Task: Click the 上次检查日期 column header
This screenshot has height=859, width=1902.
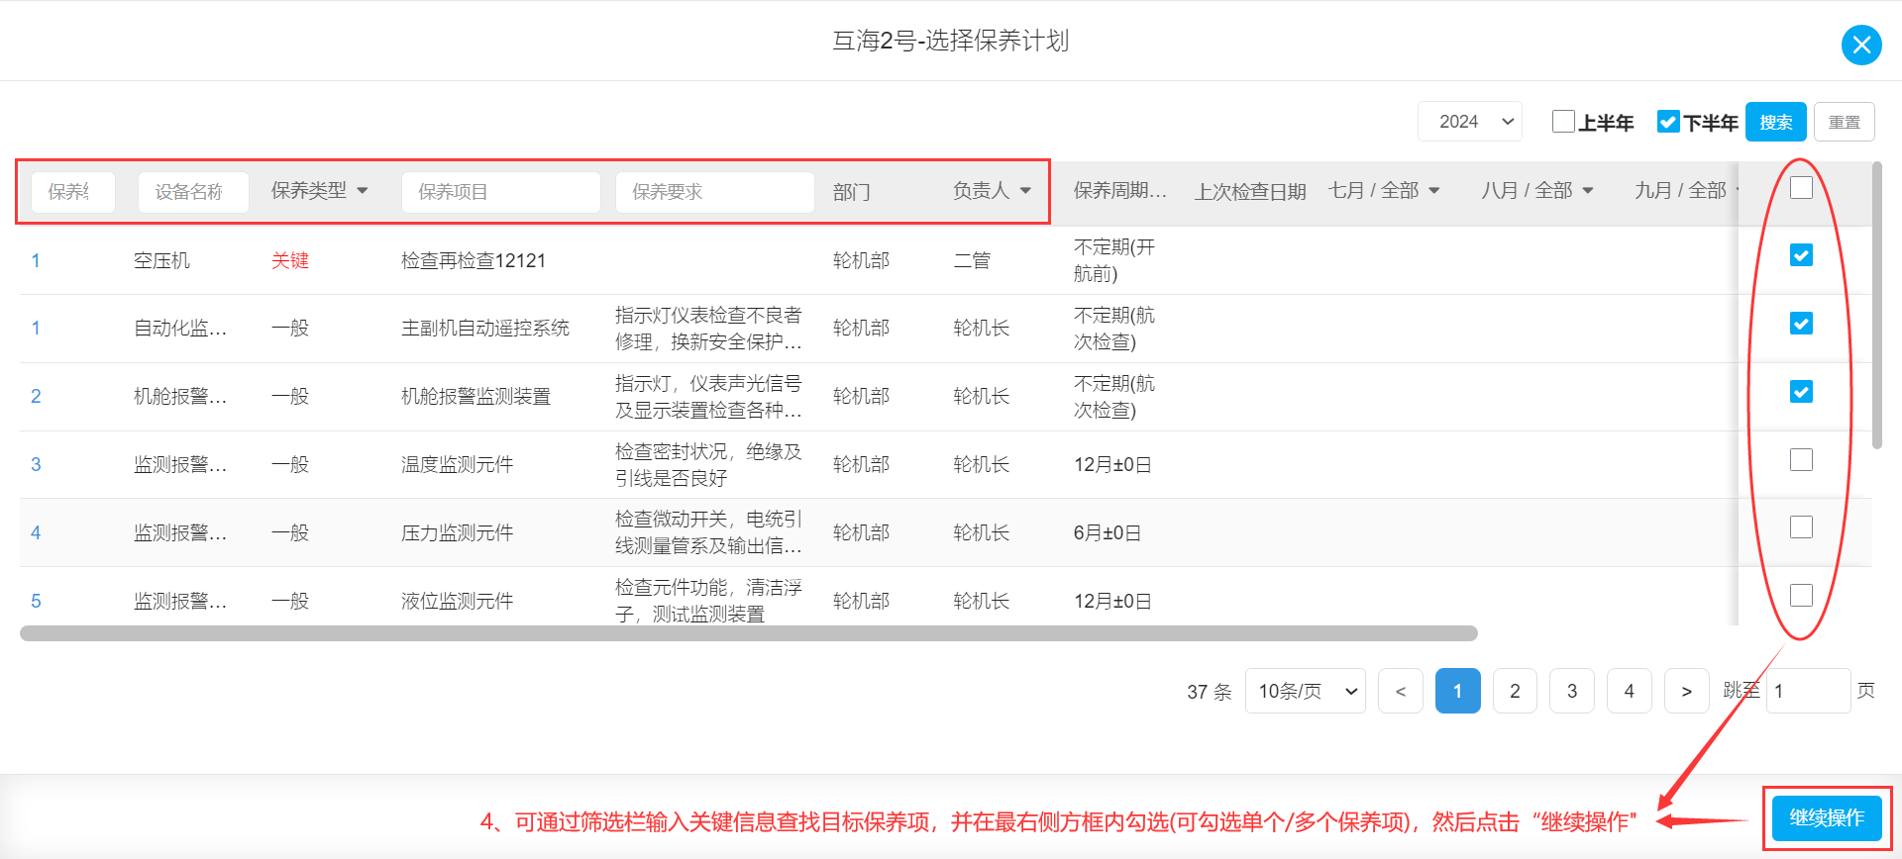Action: pos(1250,191)
